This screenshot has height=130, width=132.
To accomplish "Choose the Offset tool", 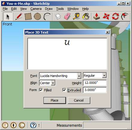I will pos(124,16).
